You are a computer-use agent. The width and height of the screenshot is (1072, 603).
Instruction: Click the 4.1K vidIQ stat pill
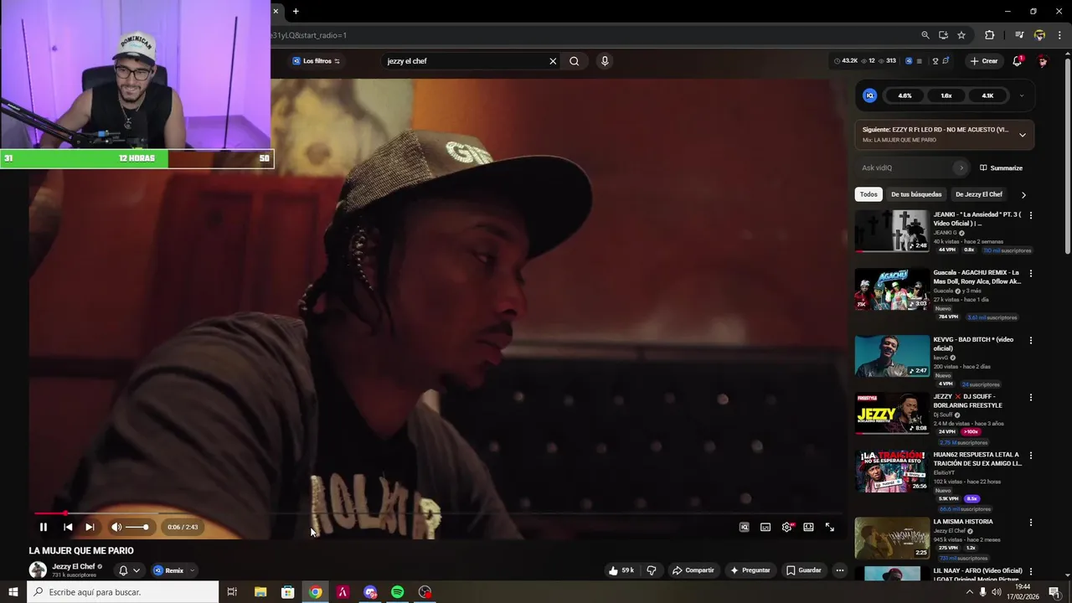[x=987, y=95]
